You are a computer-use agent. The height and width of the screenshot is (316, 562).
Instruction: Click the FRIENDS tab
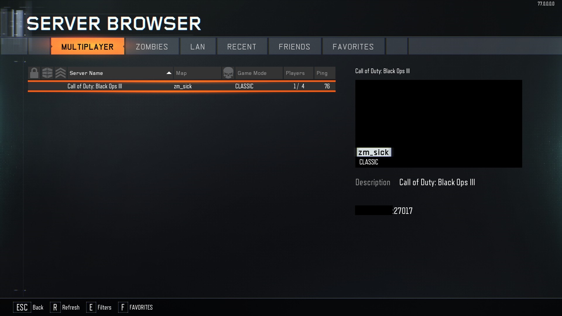294,46
